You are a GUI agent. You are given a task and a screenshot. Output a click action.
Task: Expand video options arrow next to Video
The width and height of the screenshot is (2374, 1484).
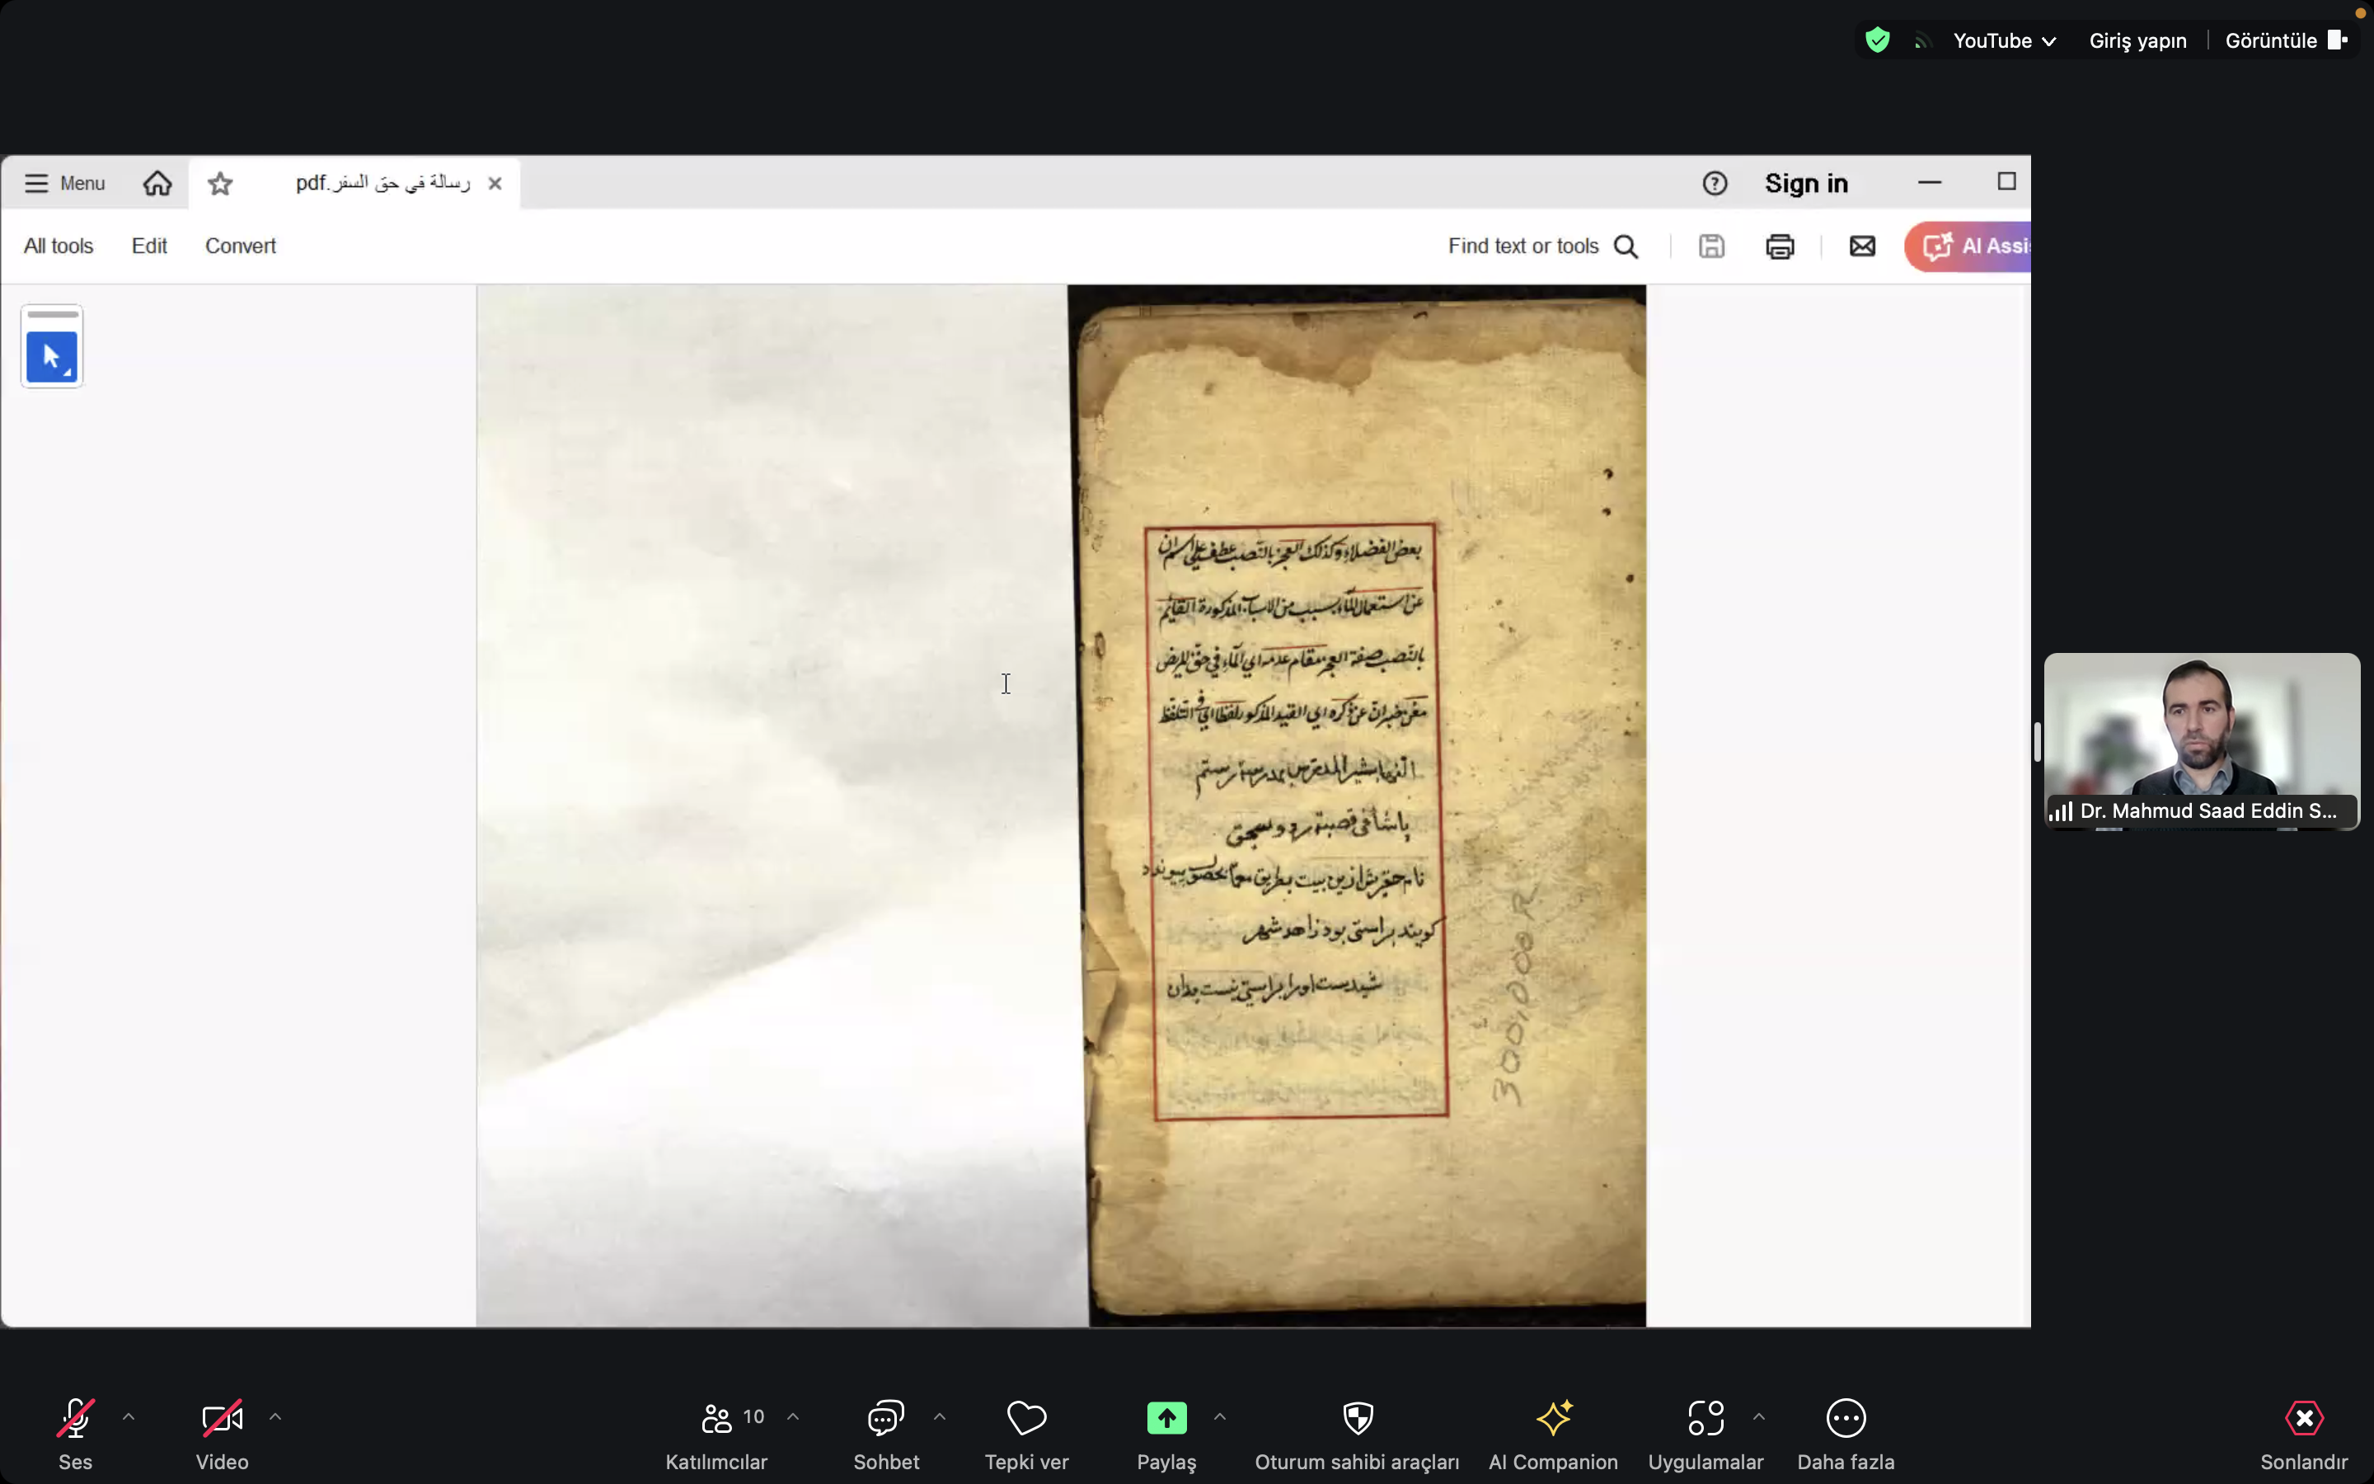point(275,1416)
